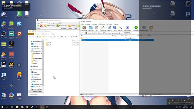Open Загрузки under quick access in Explorer sidebar

(36, 46)
